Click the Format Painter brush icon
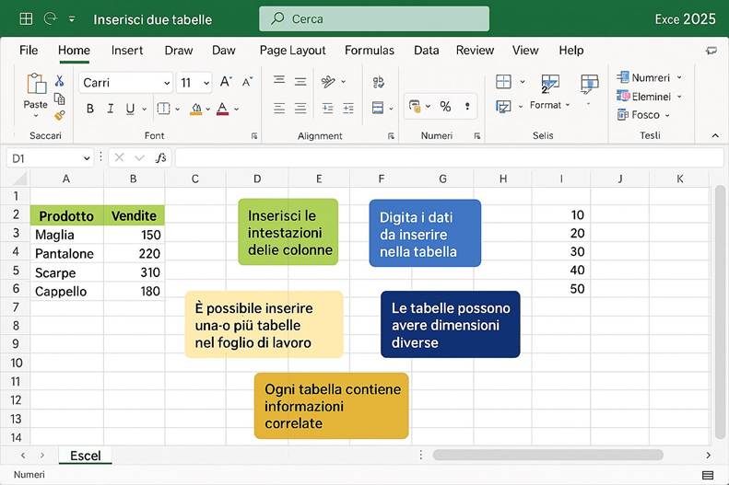 60,115
